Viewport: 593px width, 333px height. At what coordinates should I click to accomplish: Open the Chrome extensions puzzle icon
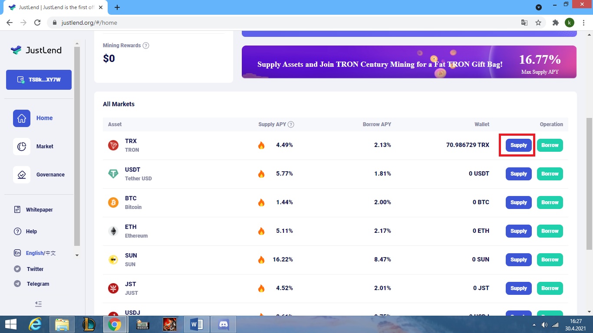coord(555,23)
